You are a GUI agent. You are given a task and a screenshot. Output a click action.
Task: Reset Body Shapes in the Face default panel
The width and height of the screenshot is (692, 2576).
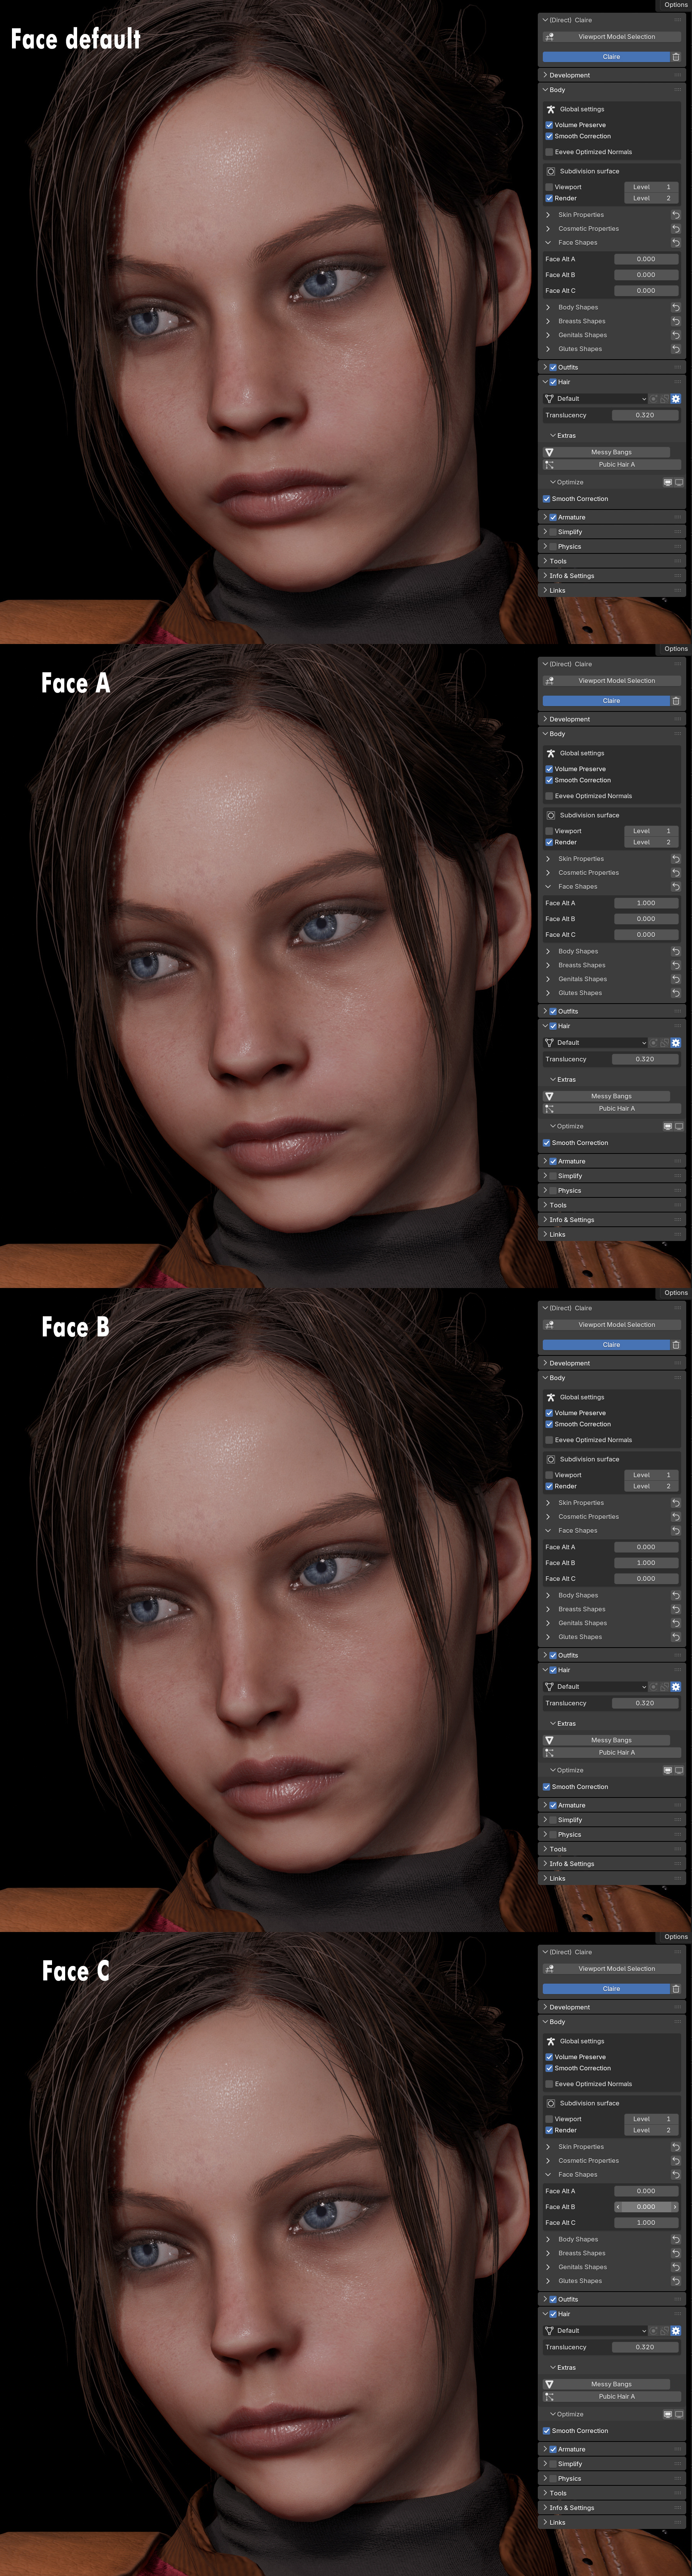(x=676, y=307)
